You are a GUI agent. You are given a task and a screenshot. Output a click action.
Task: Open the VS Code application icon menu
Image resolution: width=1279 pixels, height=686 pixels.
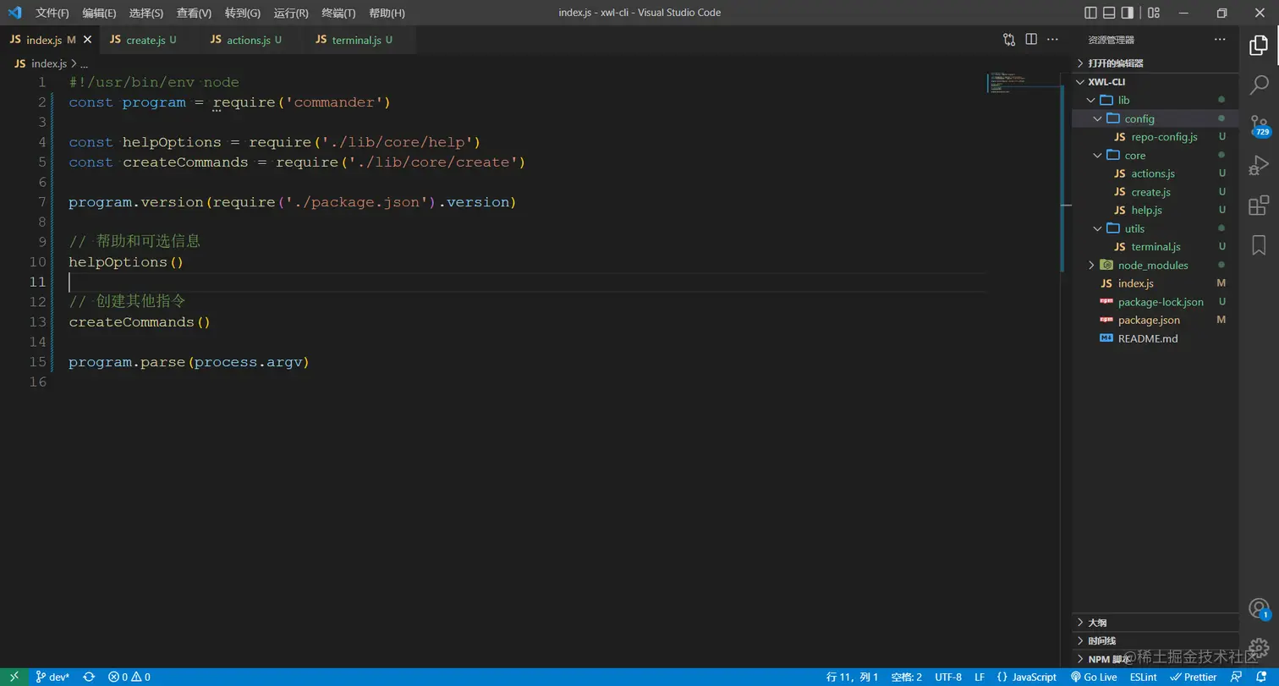(x=14, y=13)
